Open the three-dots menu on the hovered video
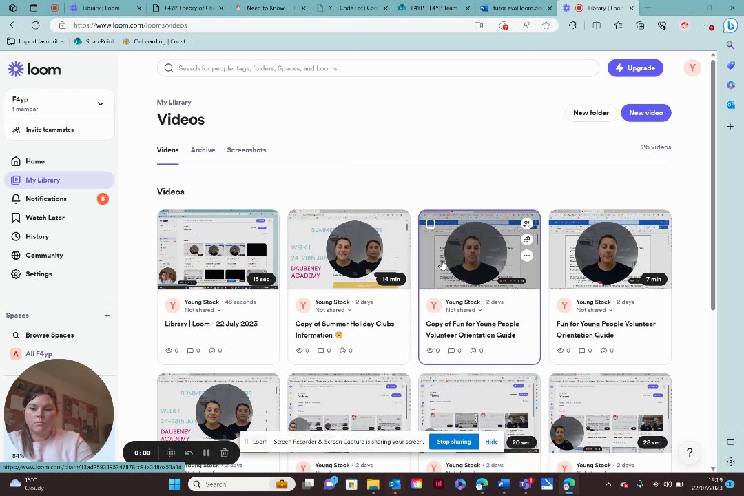Screen dimensions: 744x496 [527, 256]
